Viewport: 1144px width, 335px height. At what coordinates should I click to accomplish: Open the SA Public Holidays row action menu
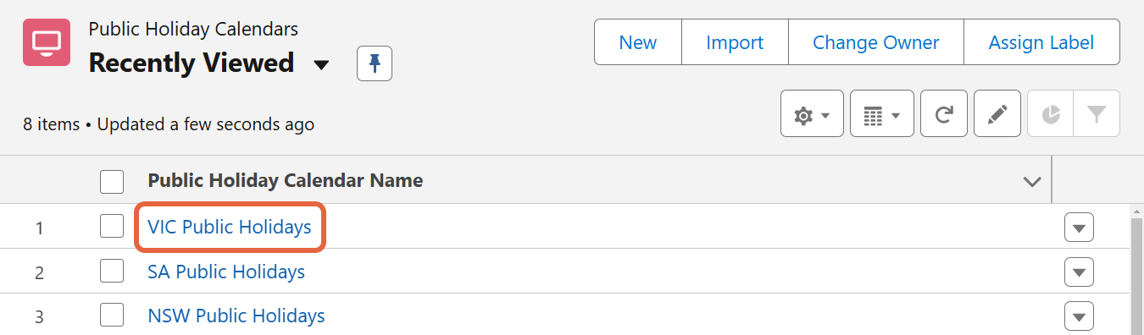tap(1079, 272)
